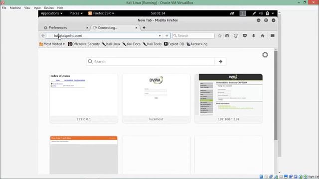Focus the toolbar Search box
Viewport: 319px width, 179px height.
193,35
